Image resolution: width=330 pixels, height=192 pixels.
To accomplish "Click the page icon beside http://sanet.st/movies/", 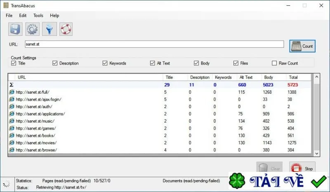I will point(12,143).
